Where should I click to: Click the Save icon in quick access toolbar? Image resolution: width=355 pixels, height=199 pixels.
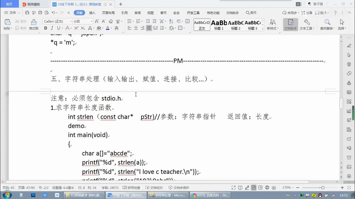point(27,13)
